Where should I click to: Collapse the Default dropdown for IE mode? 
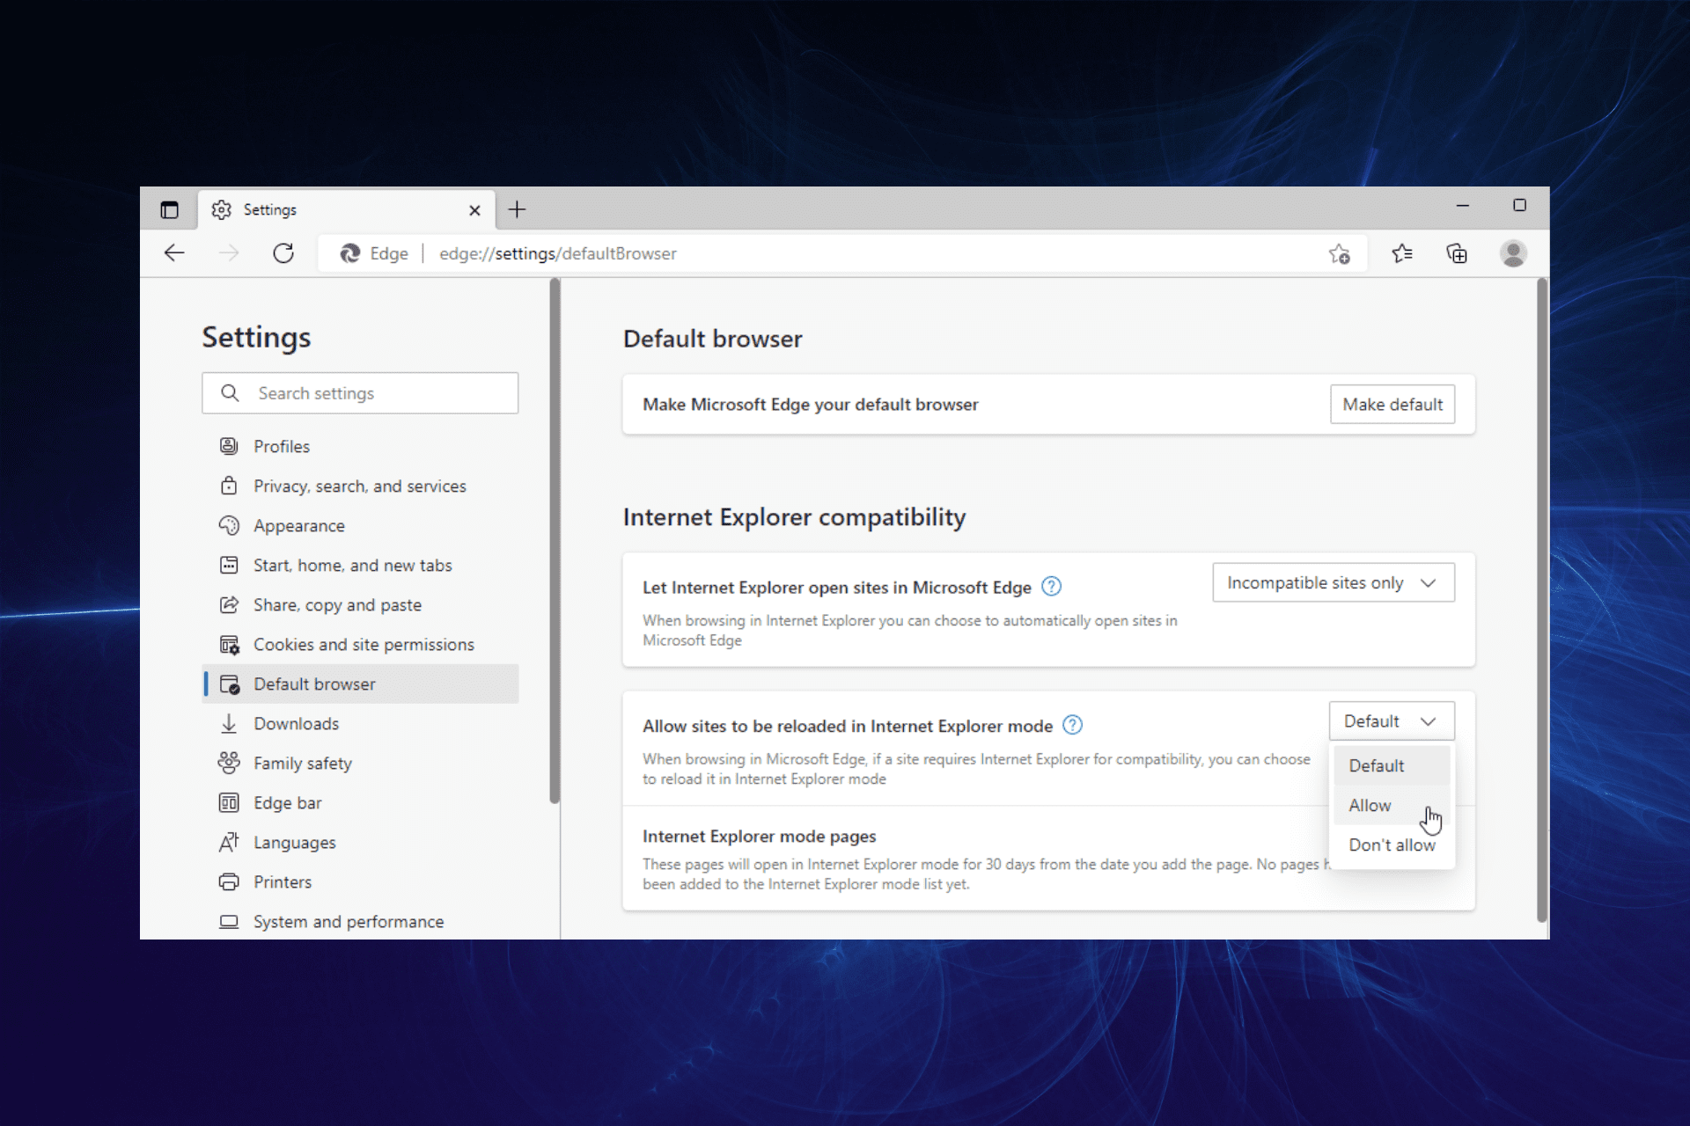tap(1391, 721)
